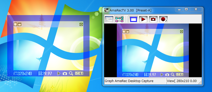Screen dimensions: 212x92
Task: Start recording with the red play arrow
Action: 143,19
